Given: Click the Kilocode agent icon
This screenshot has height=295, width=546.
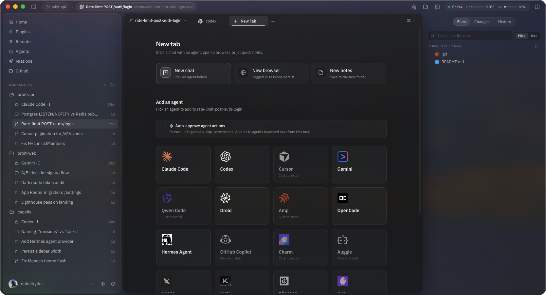Looking at the screenshot, I should tap(284, 281).
